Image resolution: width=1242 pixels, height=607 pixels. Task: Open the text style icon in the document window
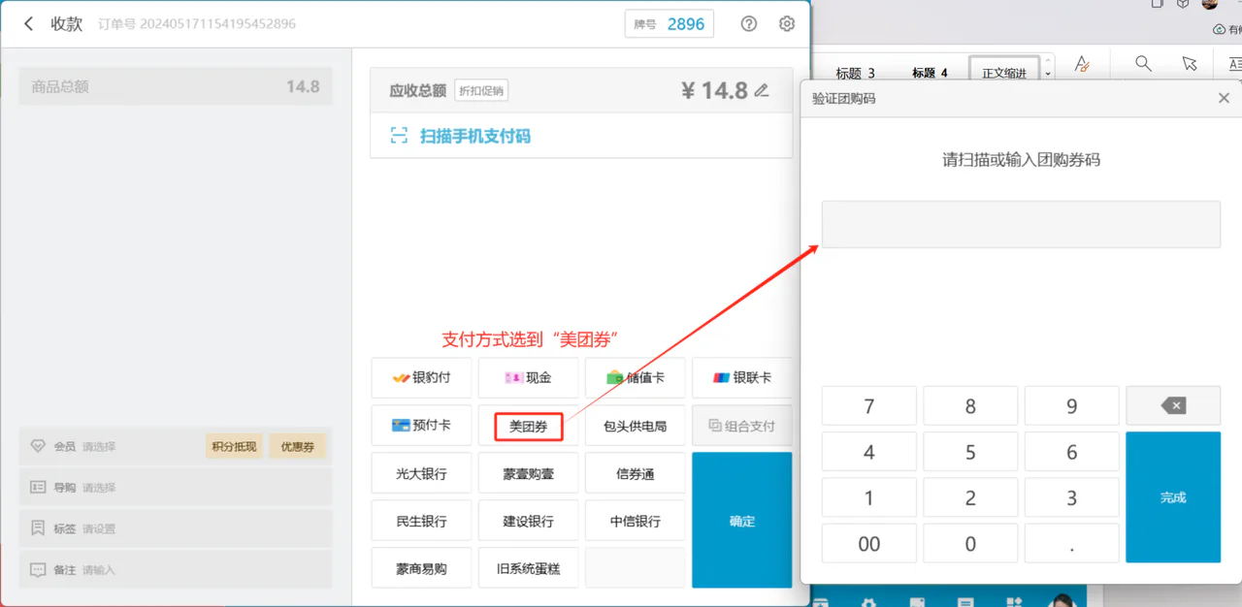[1082, 65]
